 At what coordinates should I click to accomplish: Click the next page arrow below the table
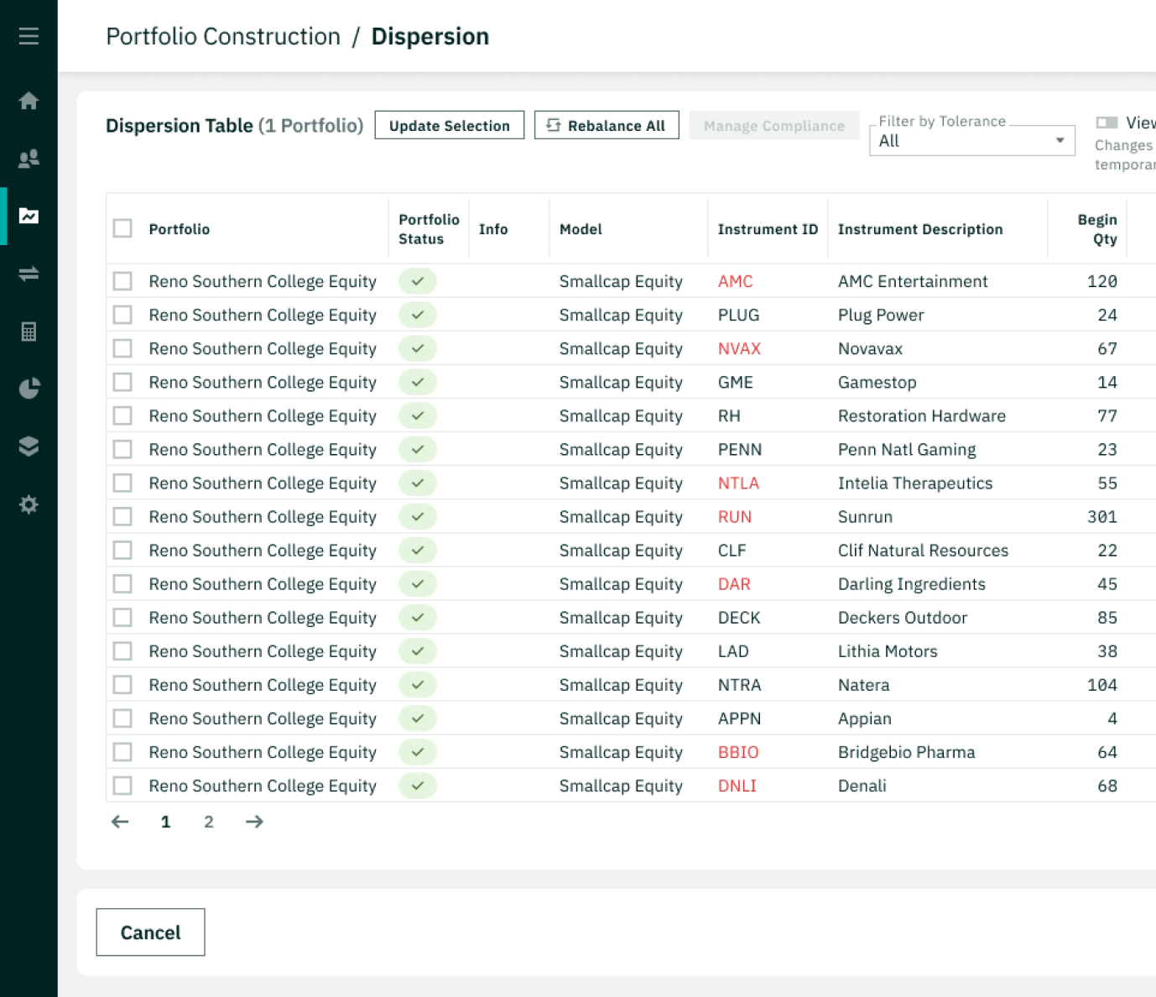pyautogui.click(x=254, y=822)
